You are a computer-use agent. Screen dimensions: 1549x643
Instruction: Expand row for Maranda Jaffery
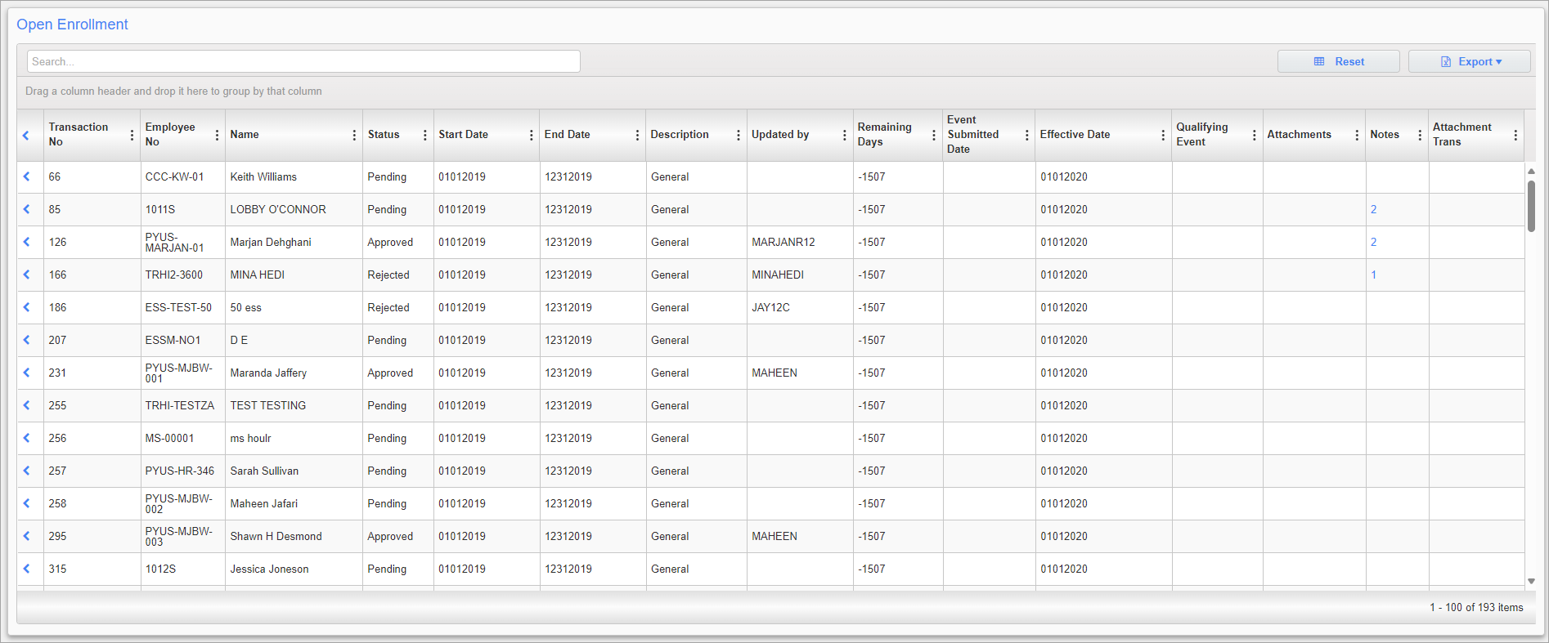pyautogui.click(x=26, y=373)
